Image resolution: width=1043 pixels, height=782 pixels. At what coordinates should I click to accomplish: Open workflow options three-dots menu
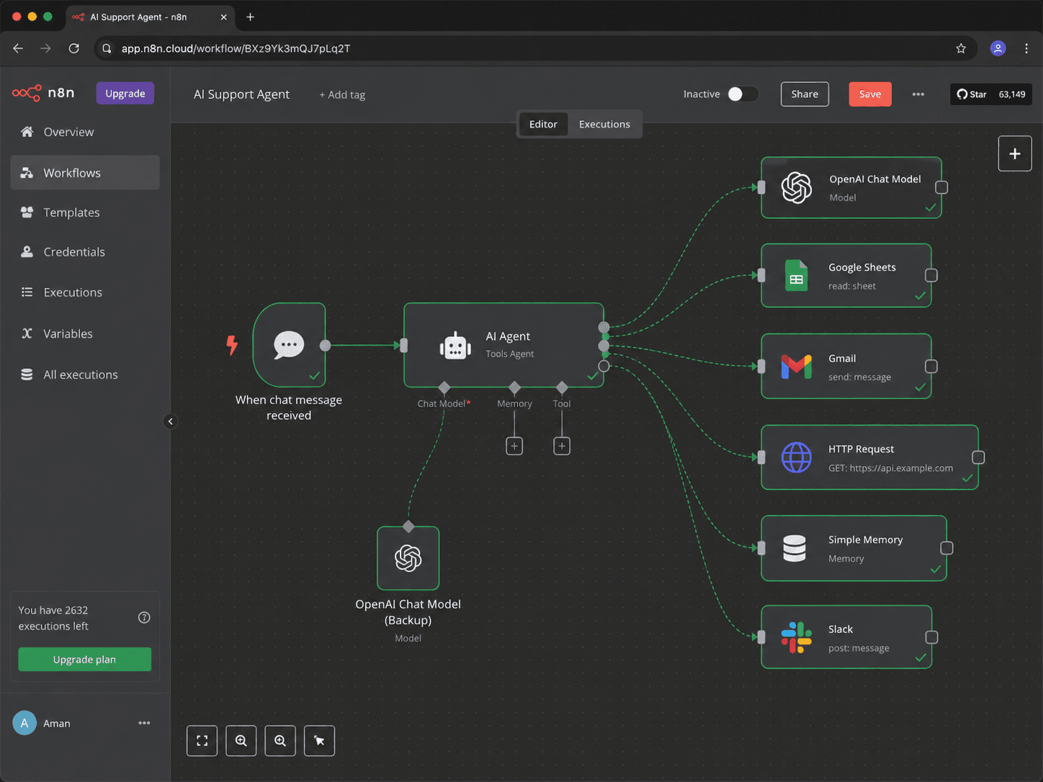coord(918,94)
